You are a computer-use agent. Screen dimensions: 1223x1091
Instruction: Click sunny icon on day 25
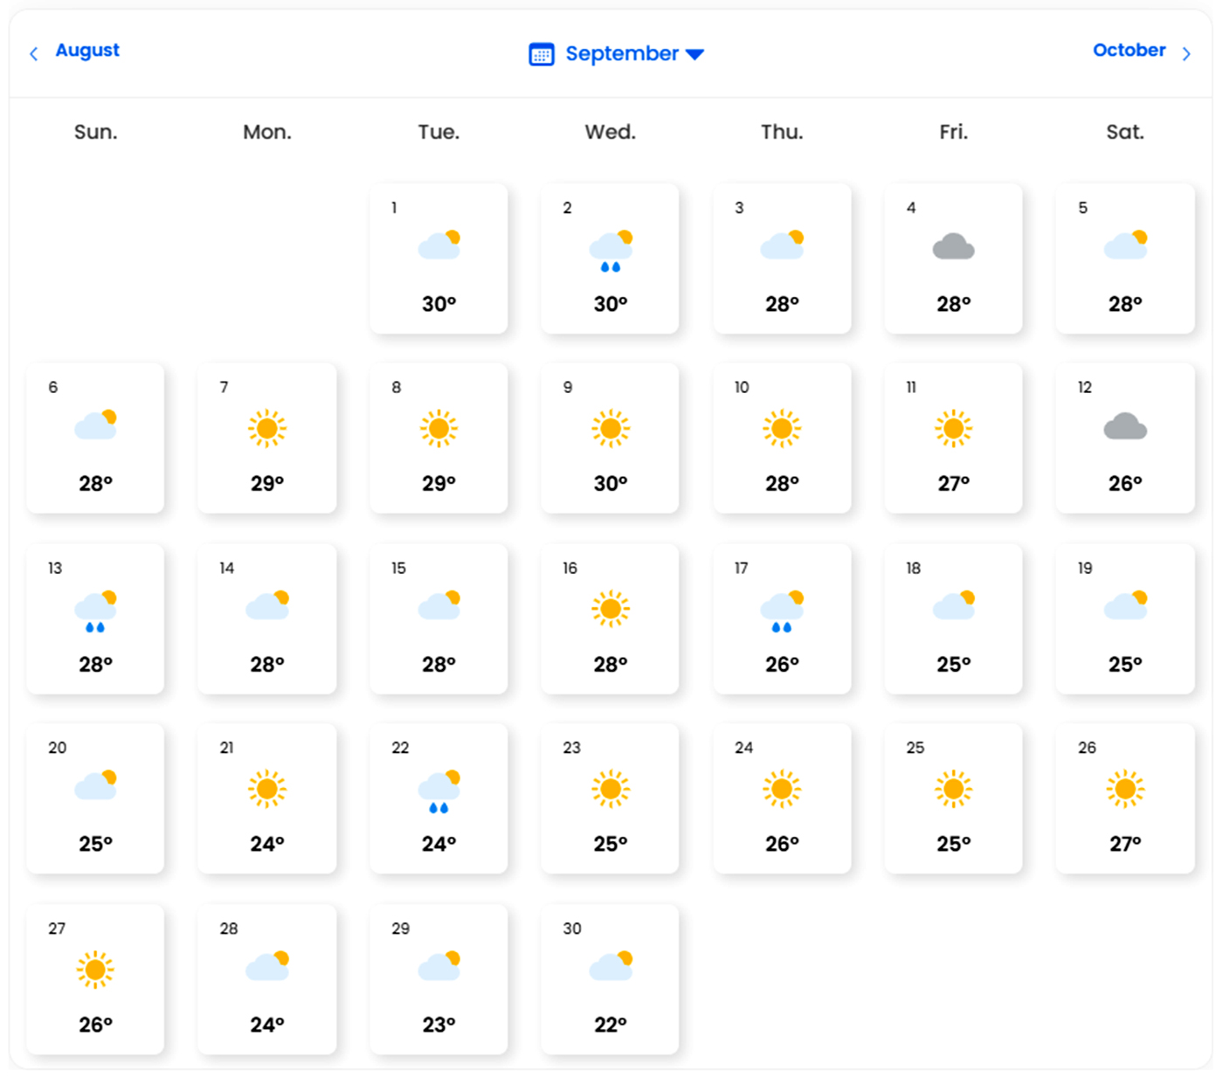[954, 790]
